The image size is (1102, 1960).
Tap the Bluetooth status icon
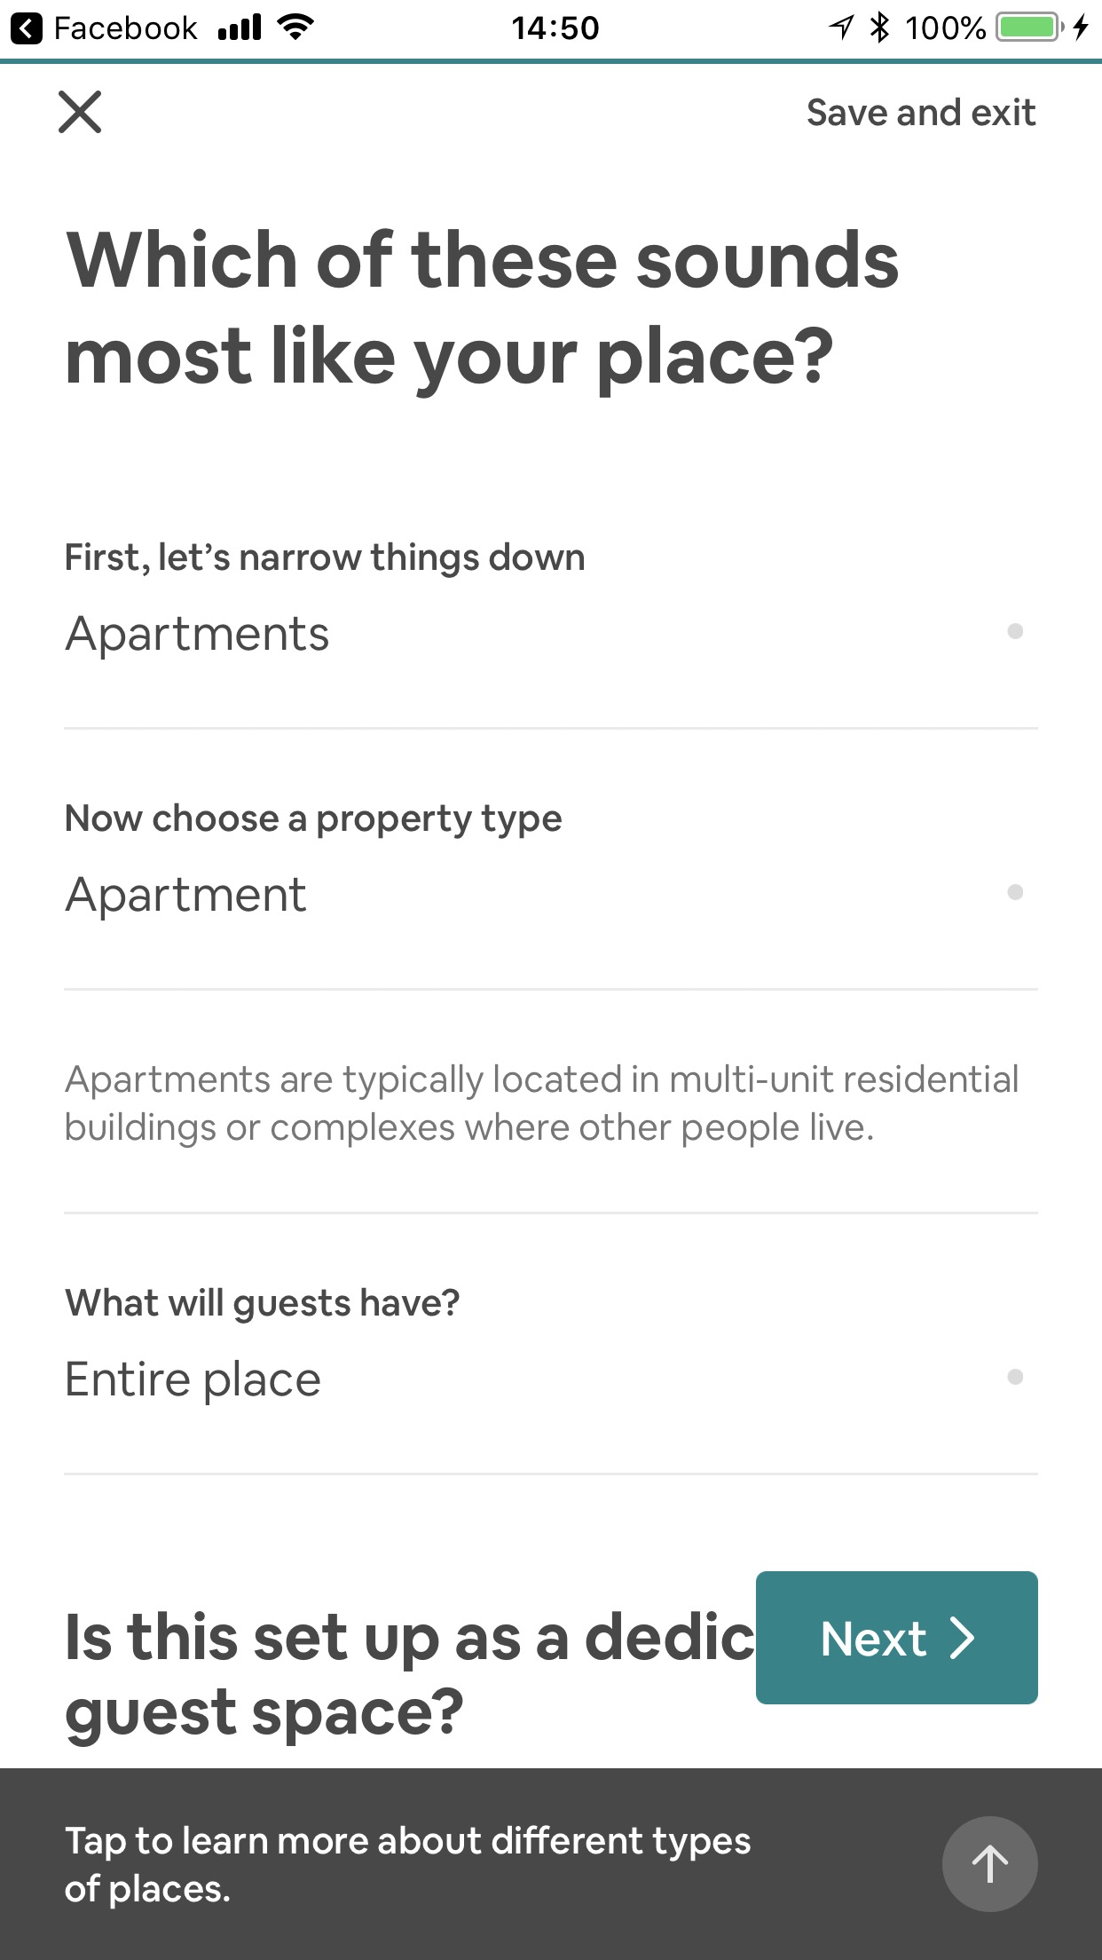coord(879,28)
